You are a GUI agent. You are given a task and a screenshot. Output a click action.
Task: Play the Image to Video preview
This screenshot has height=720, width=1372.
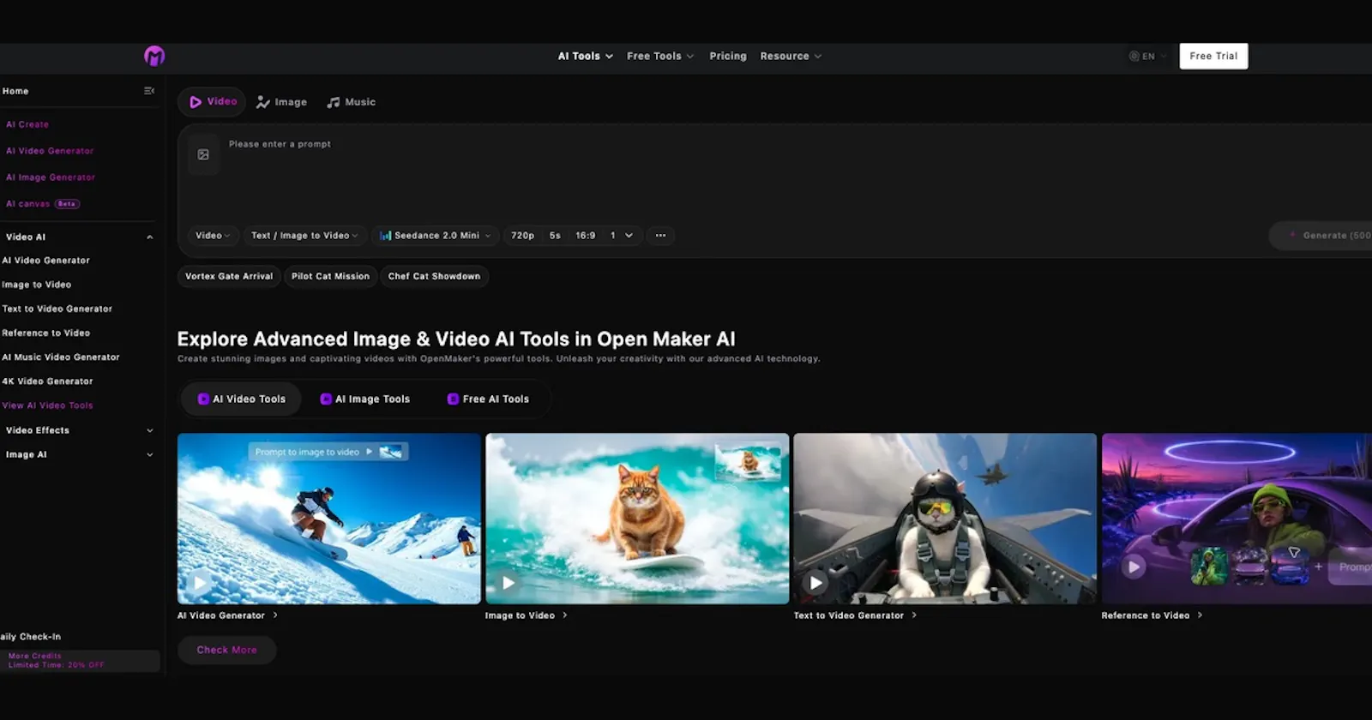click(x=508, y=583)
